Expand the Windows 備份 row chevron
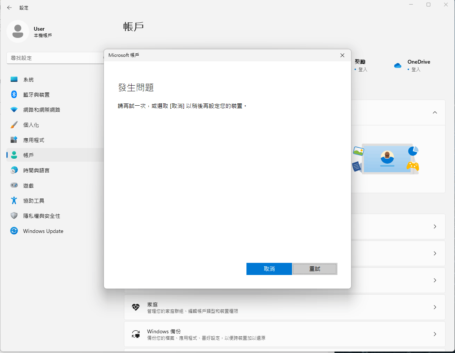This screenshot has width=455, height=353. 435,334
